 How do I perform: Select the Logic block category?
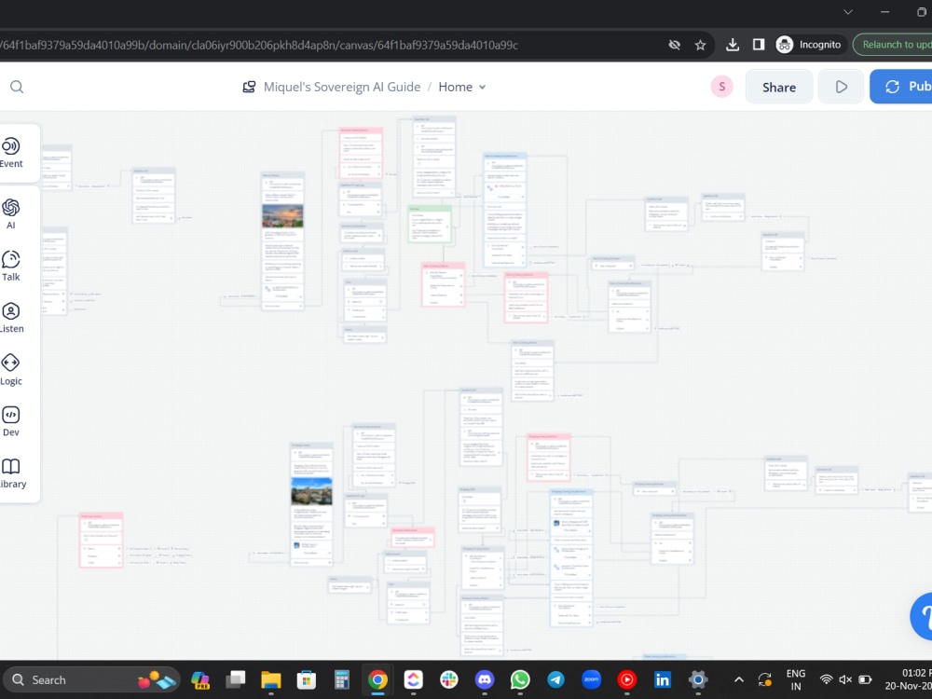[10, 369]
